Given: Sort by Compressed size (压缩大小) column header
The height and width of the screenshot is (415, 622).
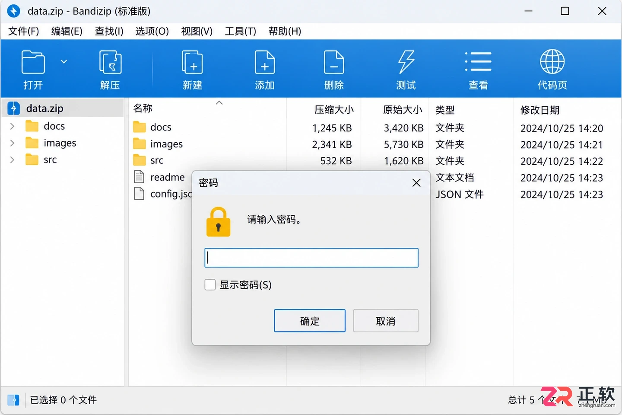Looking at the screenshot, I should (x=334, y=110).
